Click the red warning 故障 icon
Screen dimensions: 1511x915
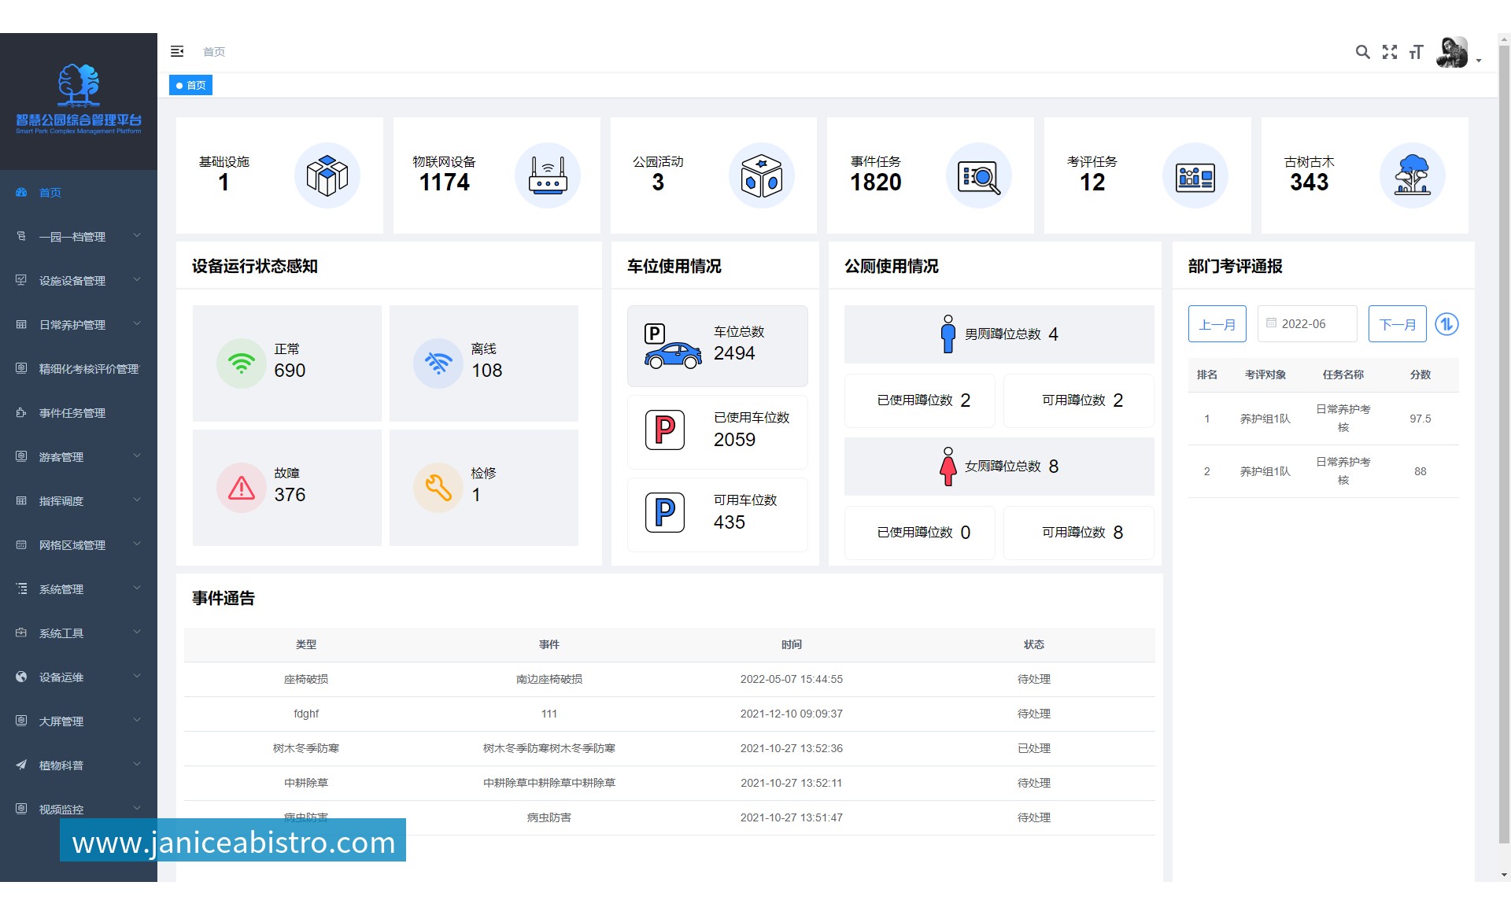pyautogui.click(x=242, y=488)
